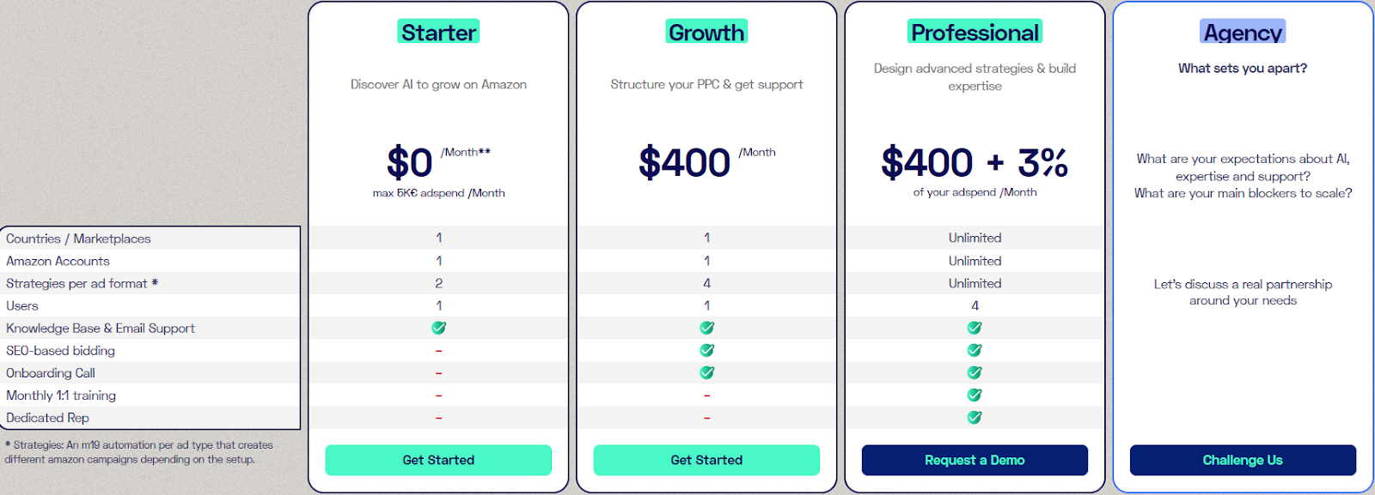
Task: Click Growth plan Dedicated Rep dash icon
Action: point(706,418)
